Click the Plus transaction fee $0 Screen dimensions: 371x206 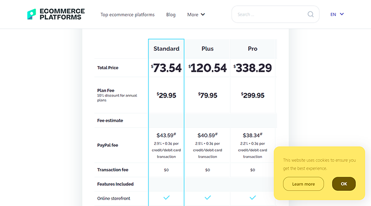pyautogui.click(x=208, y=170)
